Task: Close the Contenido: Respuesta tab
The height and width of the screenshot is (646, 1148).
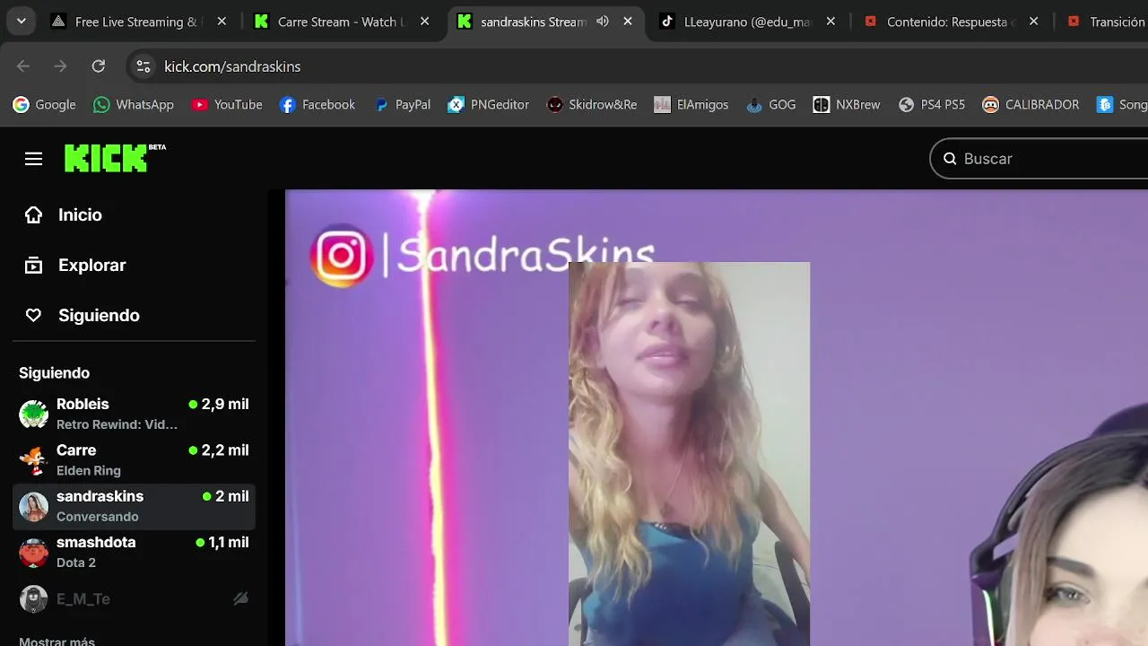Action: tap(1033, 22)
